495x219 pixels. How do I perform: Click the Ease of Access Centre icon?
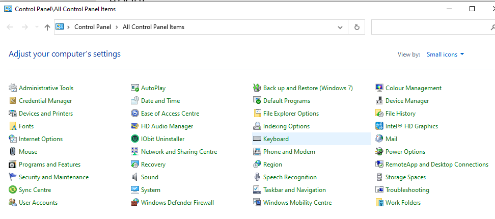coord(135,113)
